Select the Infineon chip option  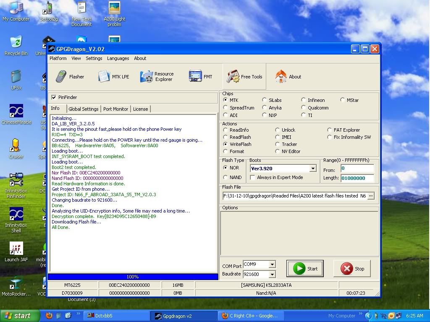pos(303,100)
